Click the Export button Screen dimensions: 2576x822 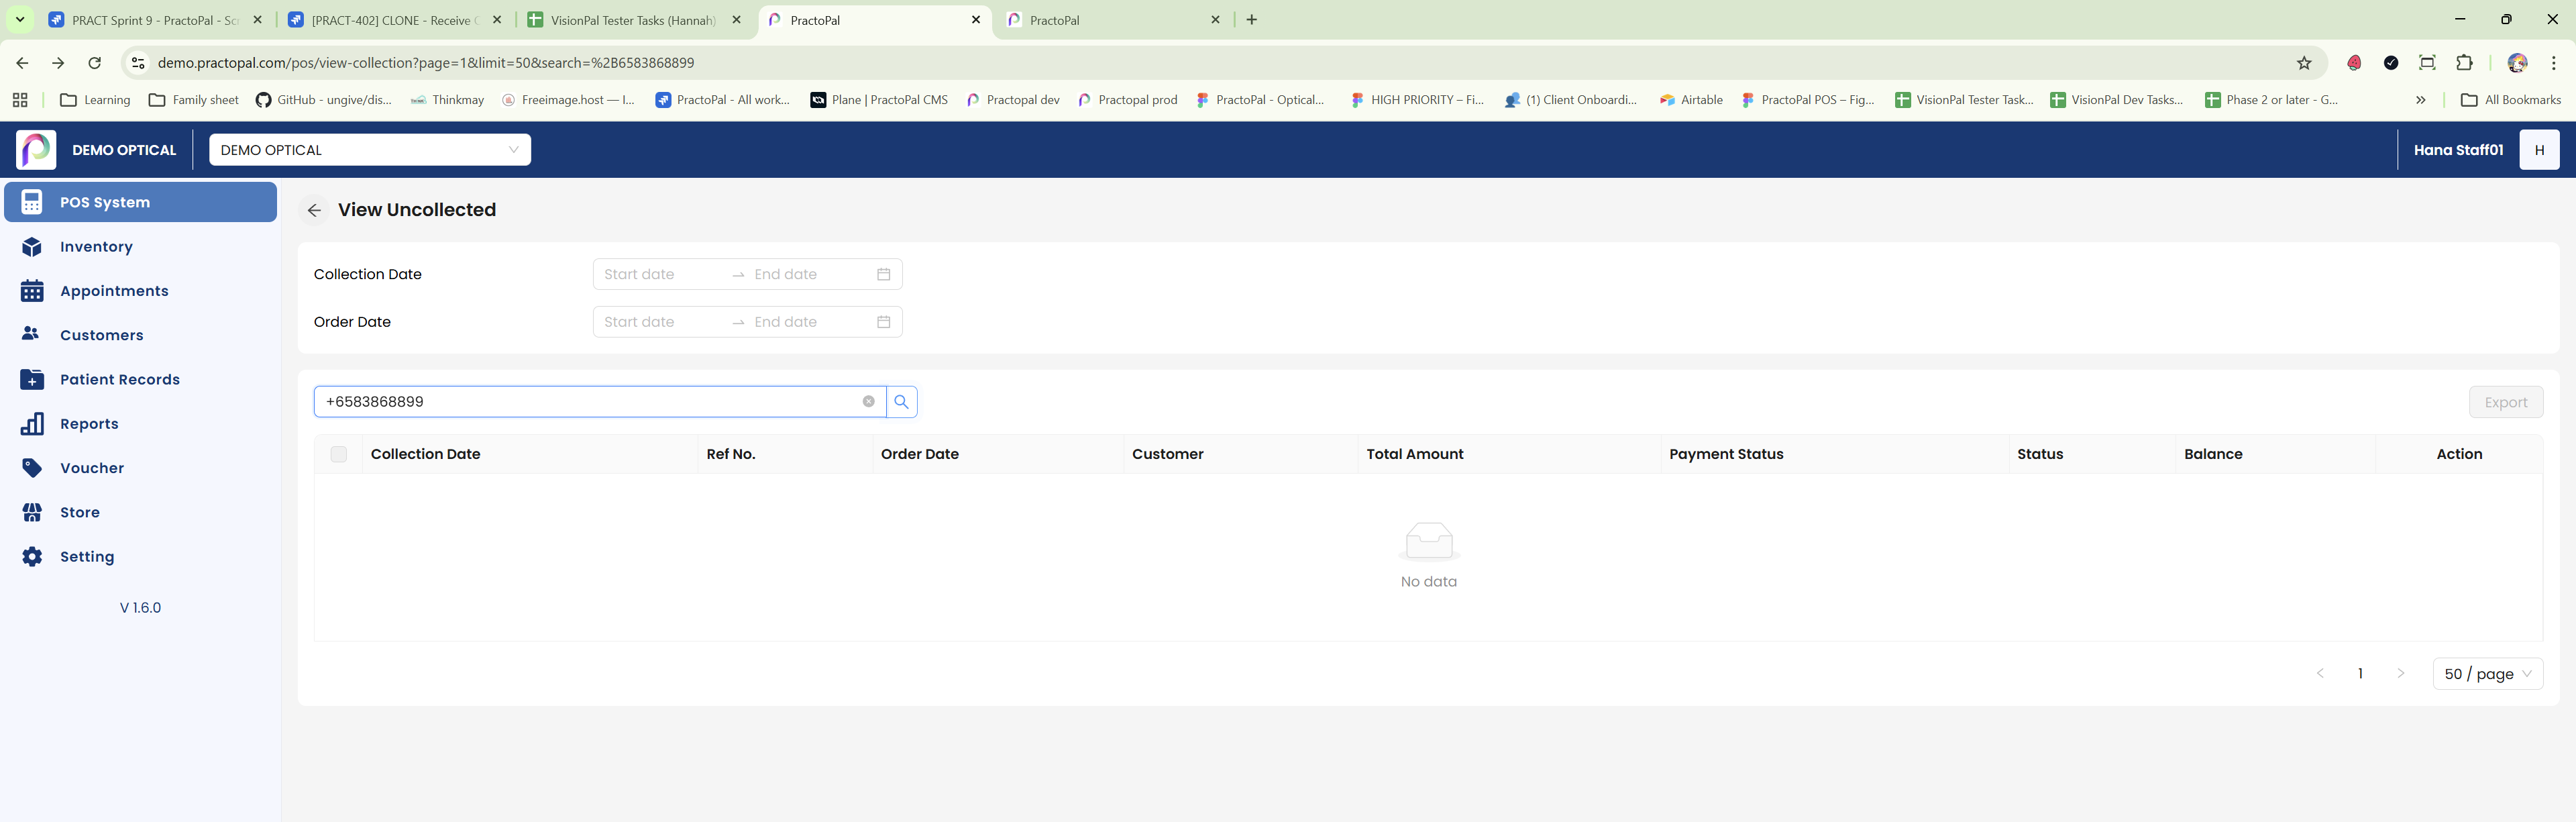[x=2505, y=402]
